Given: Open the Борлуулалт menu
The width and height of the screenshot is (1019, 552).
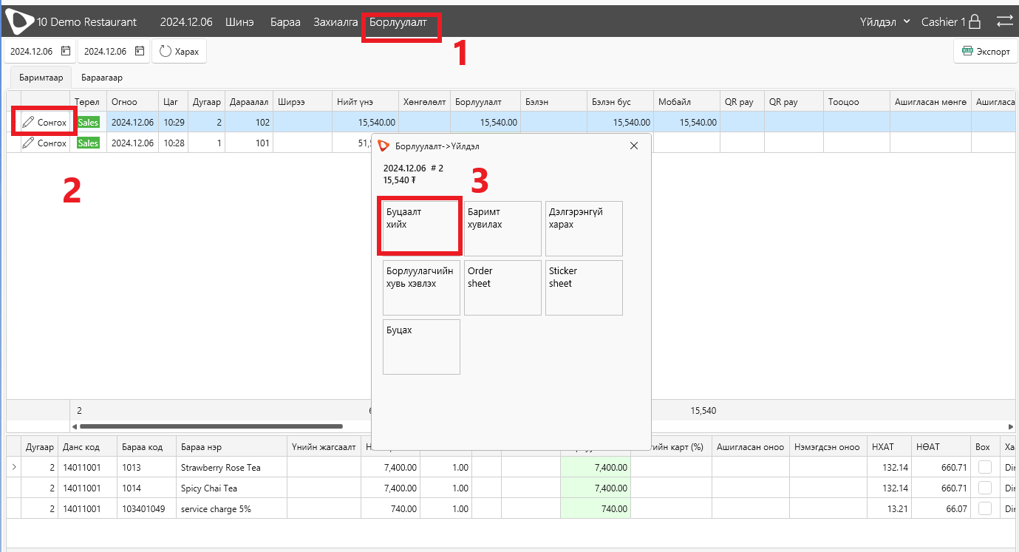Looking at the screenshot, I should [x=398, y=22].
